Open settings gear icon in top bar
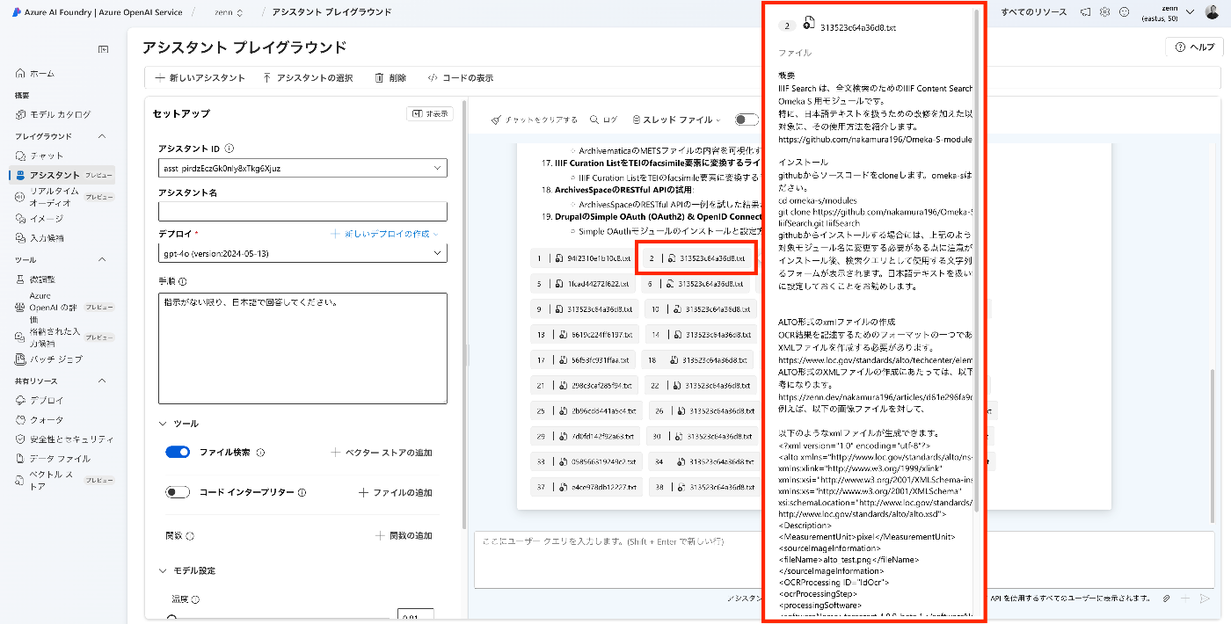1231x624 pixels. (1105, 12)
